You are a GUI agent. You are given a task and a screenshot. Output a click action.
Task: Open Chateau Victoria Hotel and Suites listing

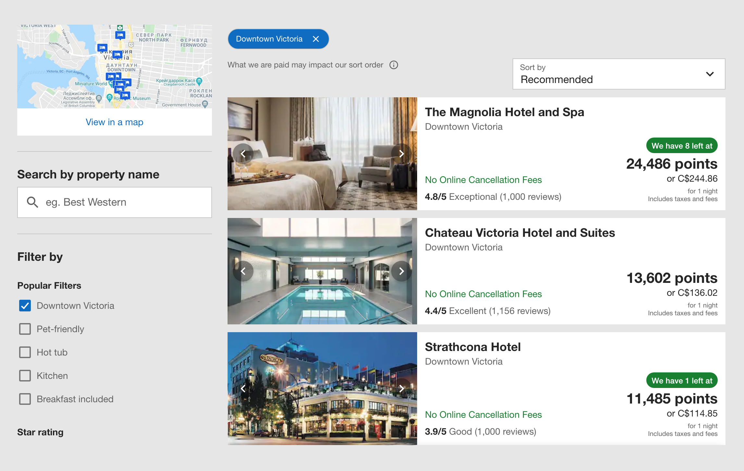[x=520, y=233]
